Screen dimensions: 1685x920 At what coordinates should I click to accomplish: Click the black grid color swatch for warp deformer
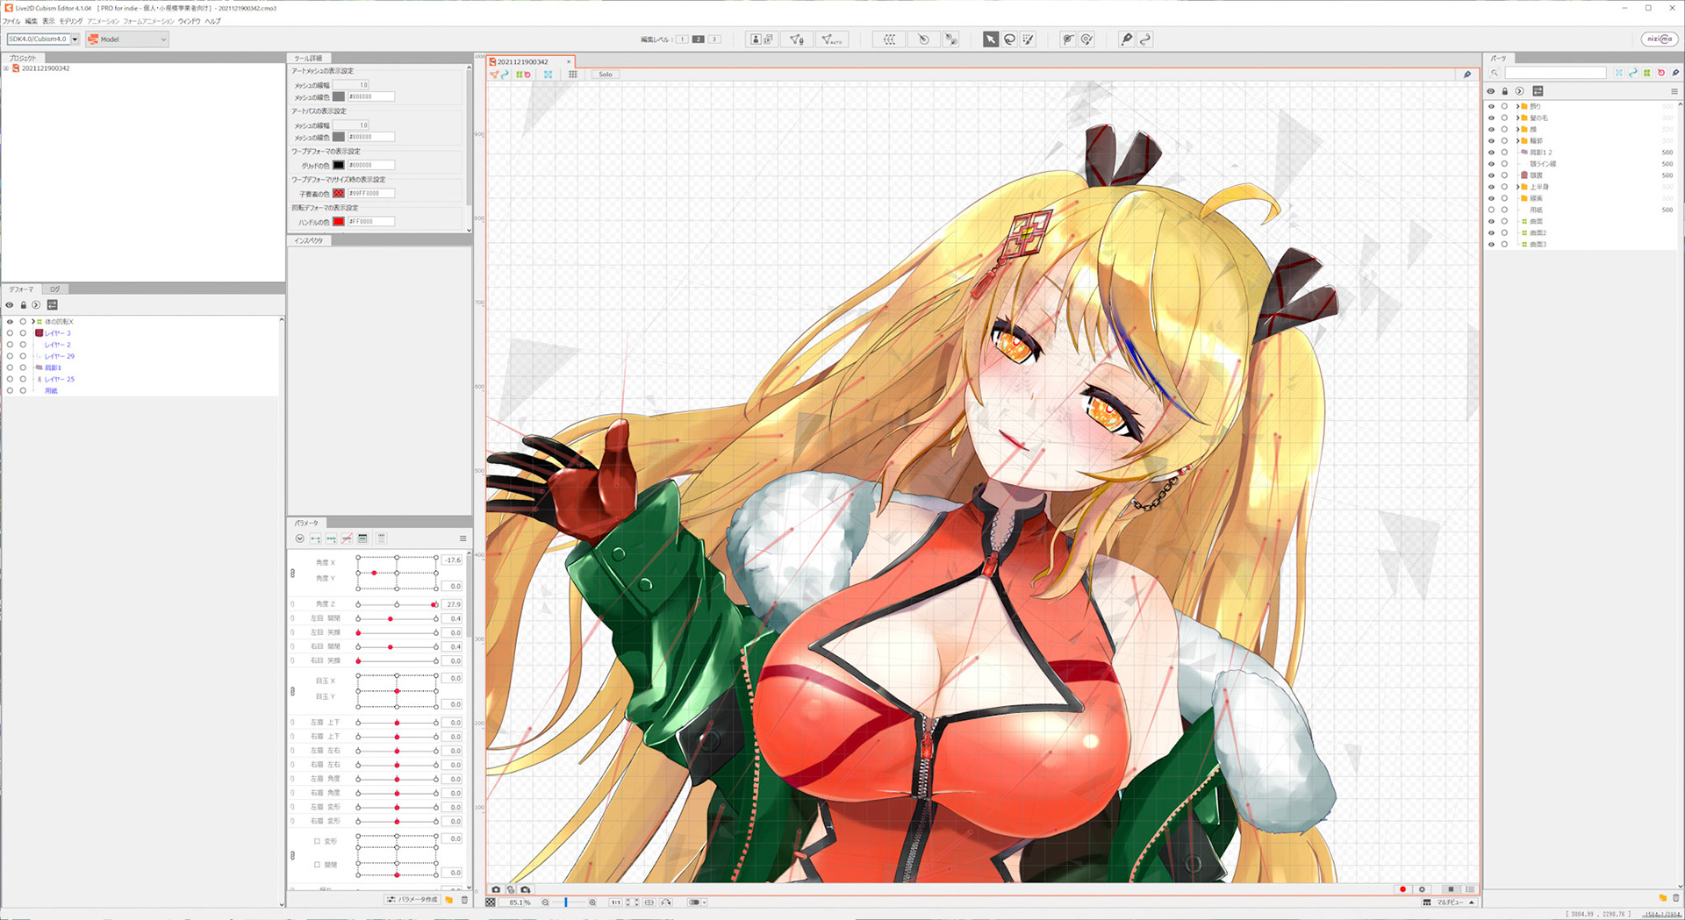coord(338,165)
